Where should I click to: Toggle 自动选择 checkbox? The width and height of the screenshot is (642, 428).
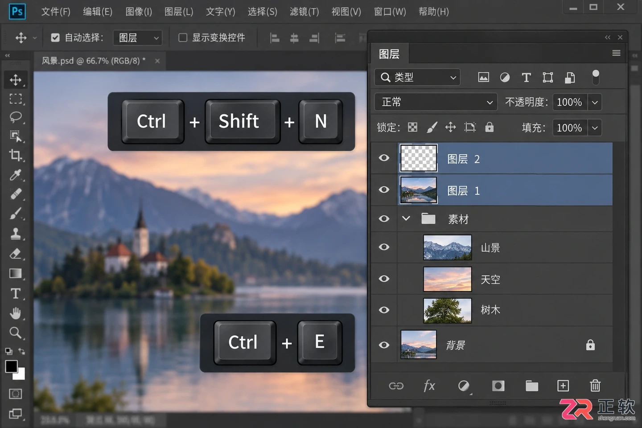[x=55, y=38]
